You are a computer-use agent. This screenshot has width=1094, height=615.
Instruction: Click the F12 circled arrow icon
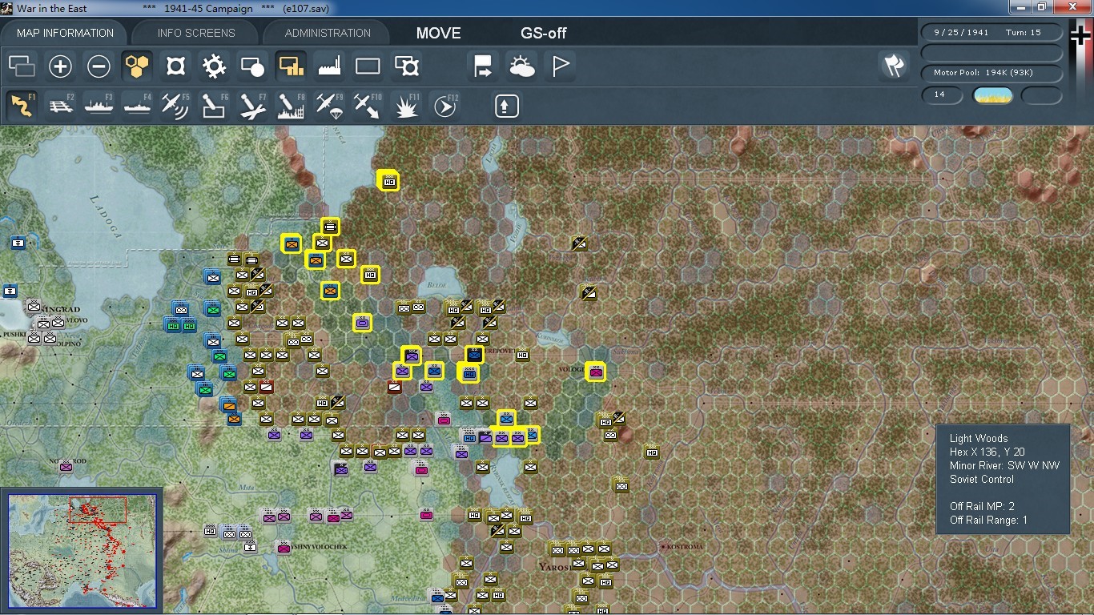tap(444, 106)
